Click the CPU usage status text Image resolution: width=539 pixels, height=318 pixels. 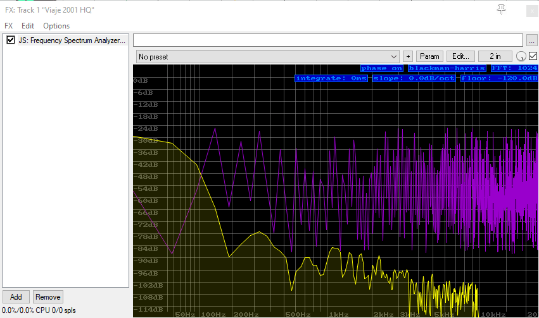[39, 310]
